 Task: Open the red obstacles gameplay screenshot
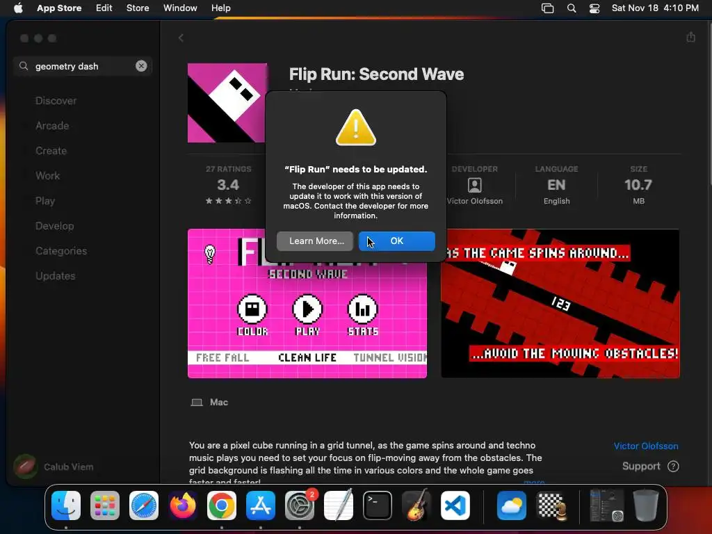[560, 303]
